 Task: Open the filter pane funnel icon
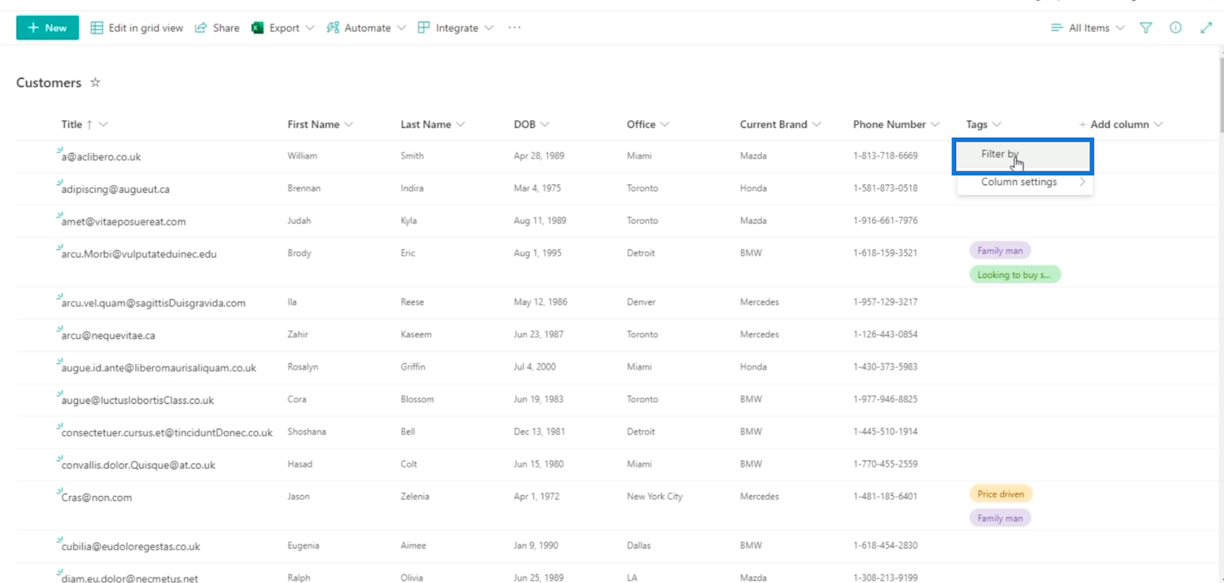point(1146,28)
